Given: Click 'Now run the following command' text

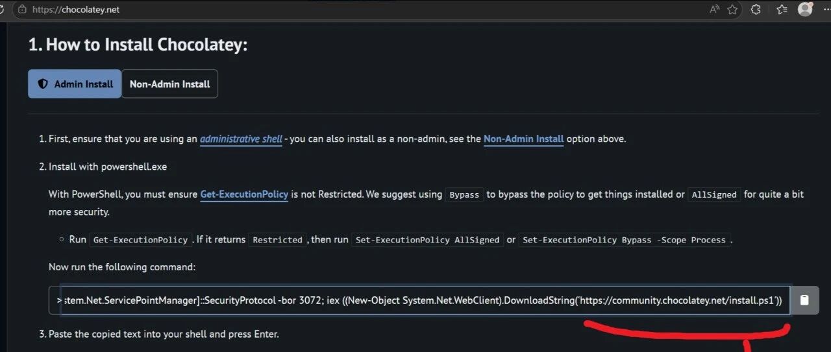Looking at the screenshot, I should pyautogui.click(x=122, y=267).
